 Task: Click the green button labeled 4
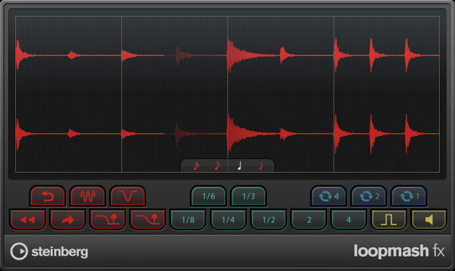[349, 220]
